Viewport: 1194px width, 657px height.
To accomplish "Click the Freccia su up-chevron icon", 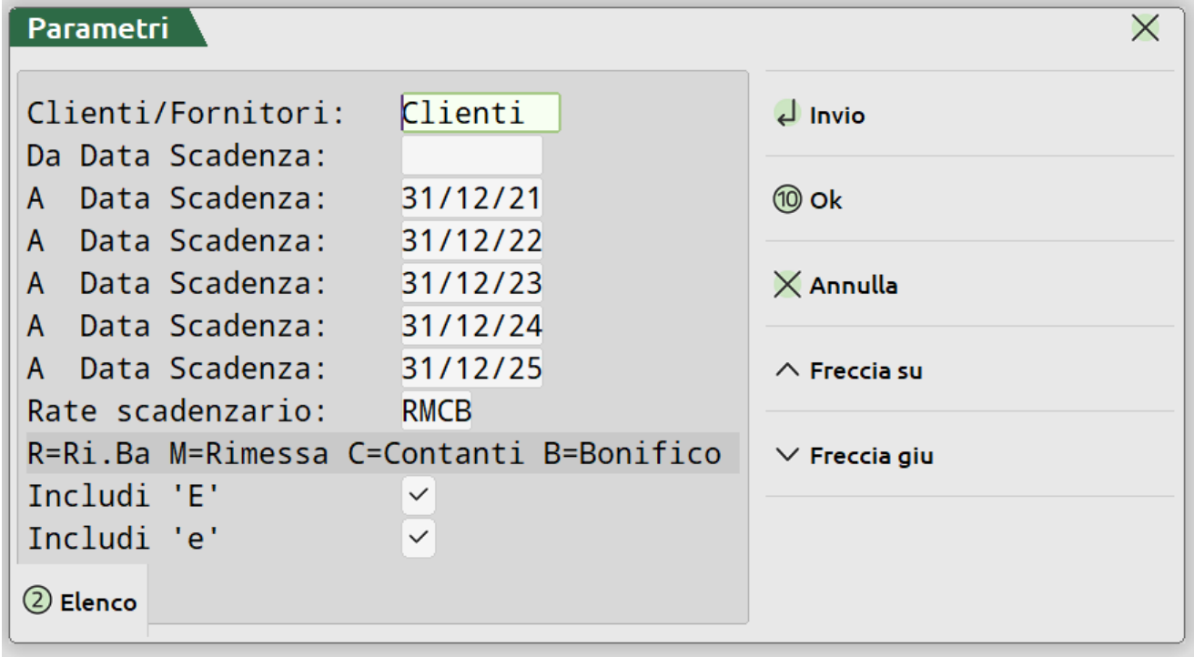I will 787,370.
